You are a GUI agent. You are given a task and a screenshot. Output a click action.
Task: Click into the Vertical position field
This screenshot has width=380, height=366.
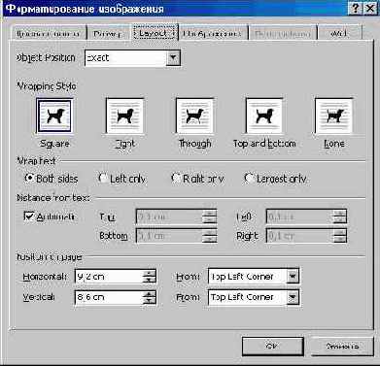[109, 297]
